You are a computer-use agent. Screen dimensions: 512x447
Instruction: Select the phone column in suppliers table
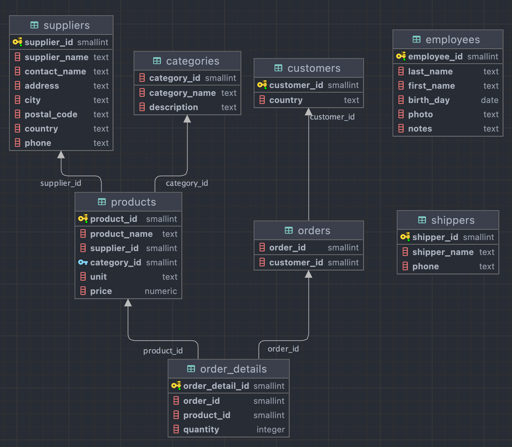tap(61, 143)
